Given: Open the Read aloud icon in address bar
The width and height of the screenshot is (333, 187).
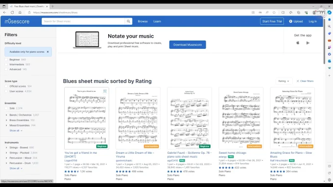Looking at the screenshot, I should click(267, 13).
